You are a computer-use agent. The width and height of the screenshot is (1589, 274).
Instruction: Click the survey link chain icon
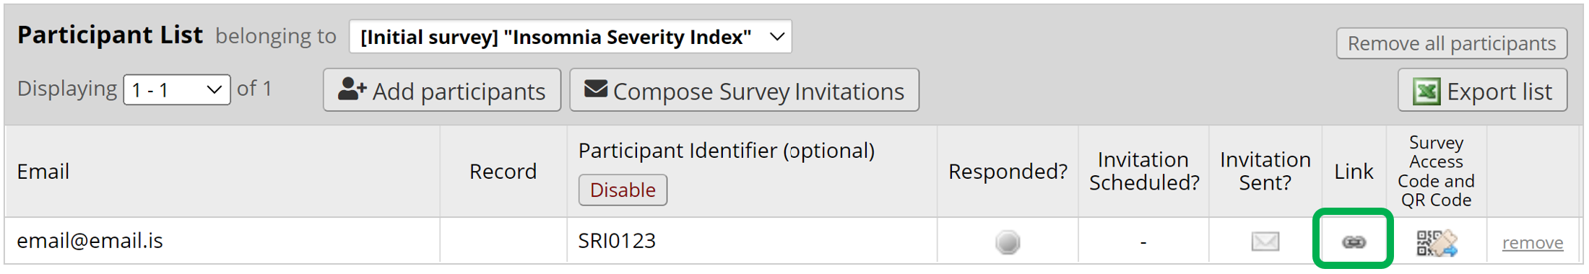click(1354, 242)
